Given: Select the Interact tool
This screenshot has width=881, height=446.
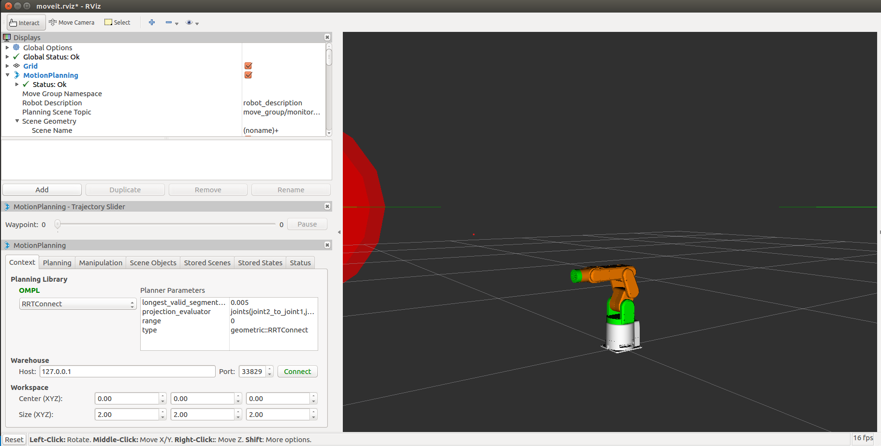Looking at the screenshot, I should pos(26,23).
